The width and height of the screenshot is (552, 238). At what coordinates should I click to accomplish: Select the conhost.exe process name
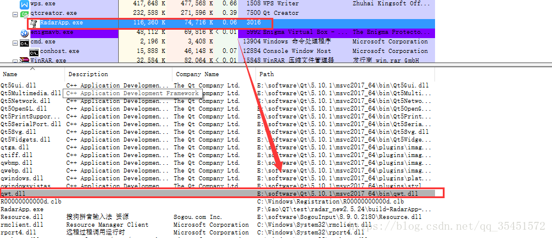tap(60, 51)
